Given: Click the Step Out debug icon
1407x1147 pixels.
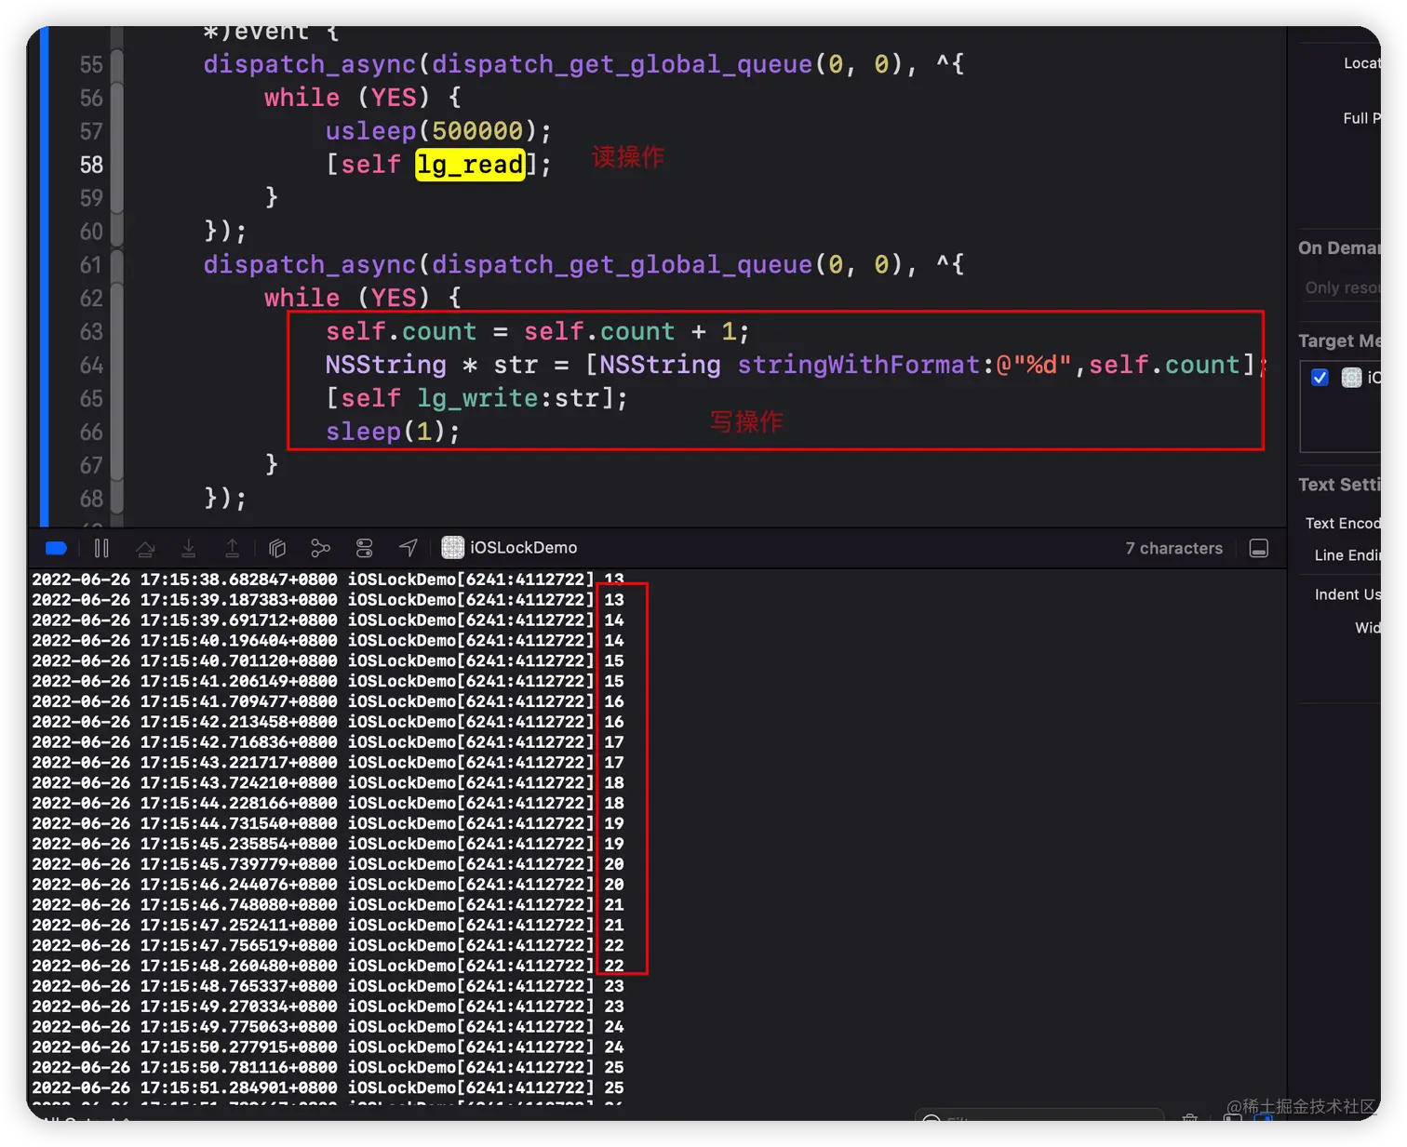Looking at the screenshot, I should (x=232, y=548).
